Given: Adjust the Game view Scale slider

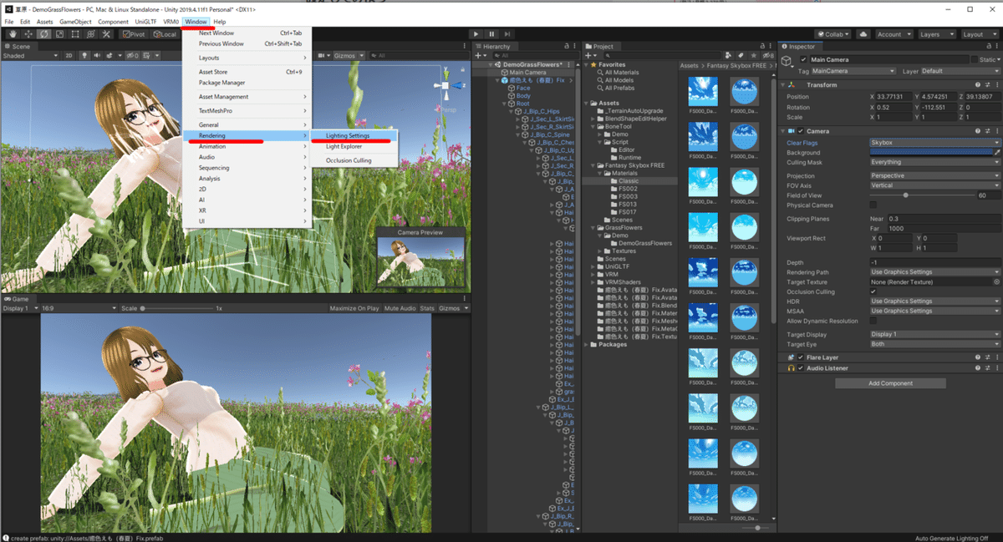Looking at the screenshot, I should pos(176,308).
